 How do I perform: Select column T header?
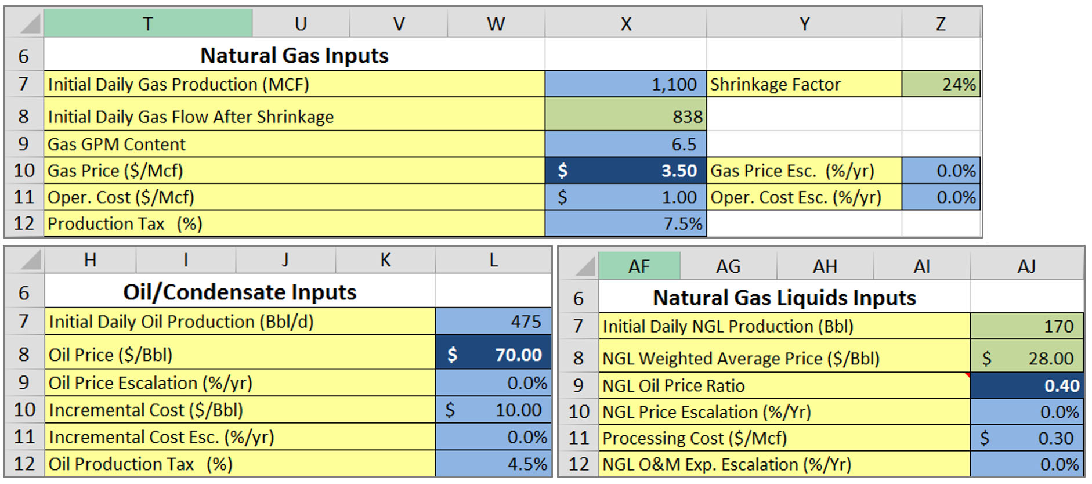[148, 24]
